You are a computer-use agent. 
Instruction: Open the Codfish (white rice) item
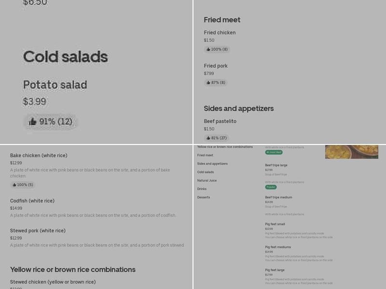pyautogui.click(x=32, y=201)
